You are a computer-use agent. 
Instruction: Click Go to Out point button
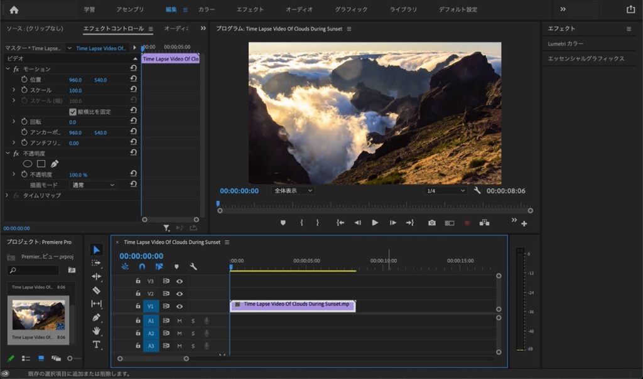point(409,223)
